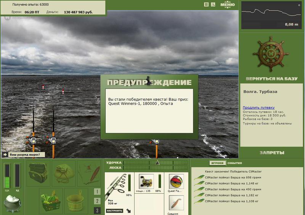The width and height of the screenshot is (305, 215).
Task: Click the ЯД level bar
Action: 17,176
